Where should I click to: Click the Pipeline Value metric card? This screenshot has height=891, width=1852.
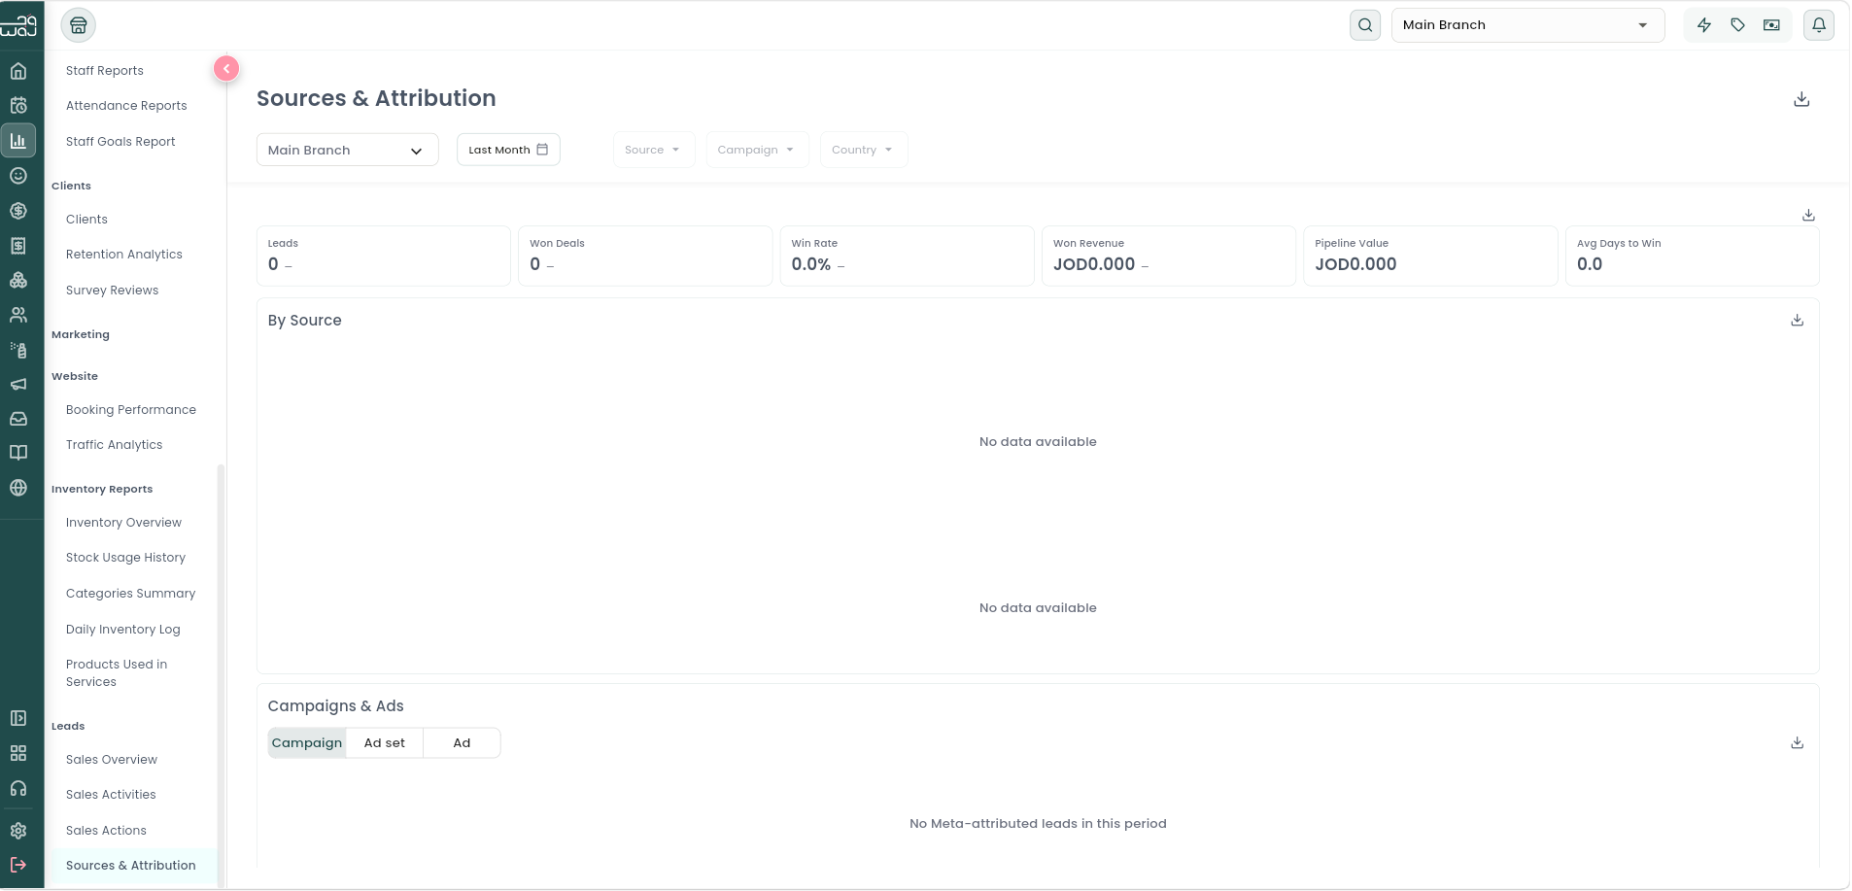point(1430,257)
